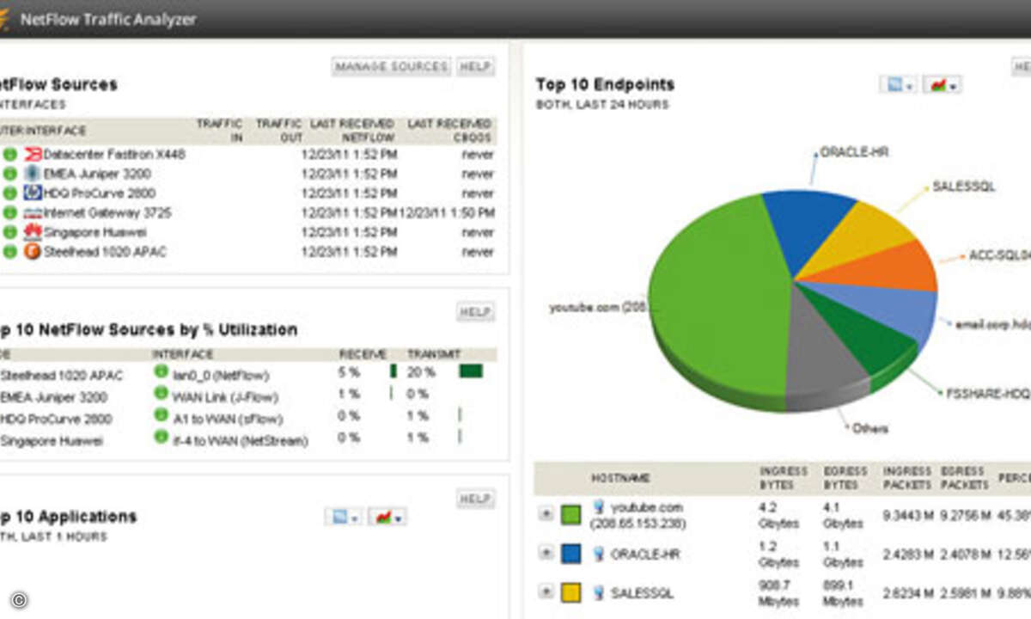Image resolution: width=1031 pixels, height=619 pixels.
Task: Expand the ORACLE-HR endpoint row
Action: pyautogui.click(x=546, y=553)
